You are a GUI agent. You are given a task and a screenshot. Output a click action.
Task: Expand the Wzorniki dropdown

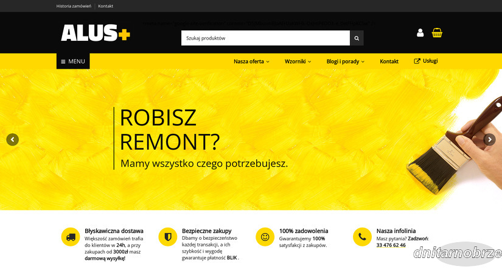298,61
